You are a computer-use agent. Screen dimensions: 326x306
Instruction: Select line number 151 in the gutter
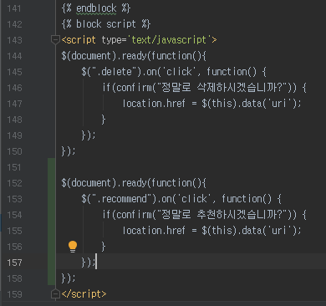(x=14, y=167)
